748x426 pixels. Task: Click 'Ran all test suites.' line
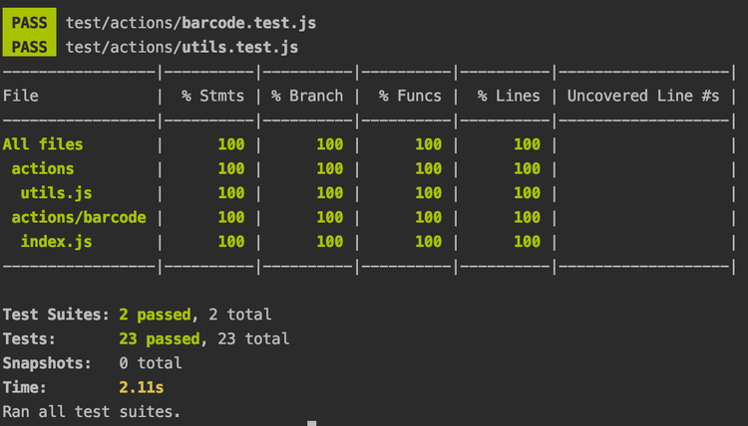tap(92, 411)
